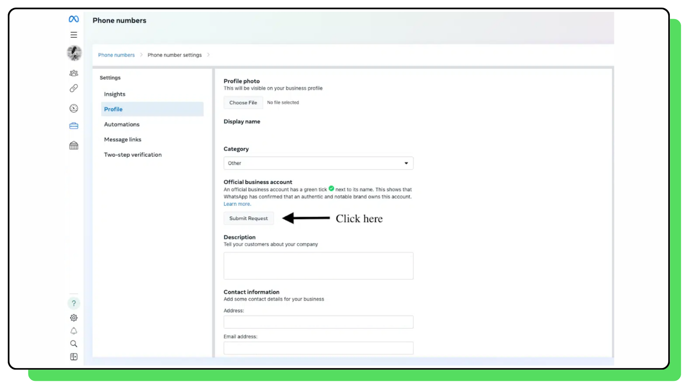Click the Email address input field
This screenshot has height=391, width=692.
(x=318, y=348)
